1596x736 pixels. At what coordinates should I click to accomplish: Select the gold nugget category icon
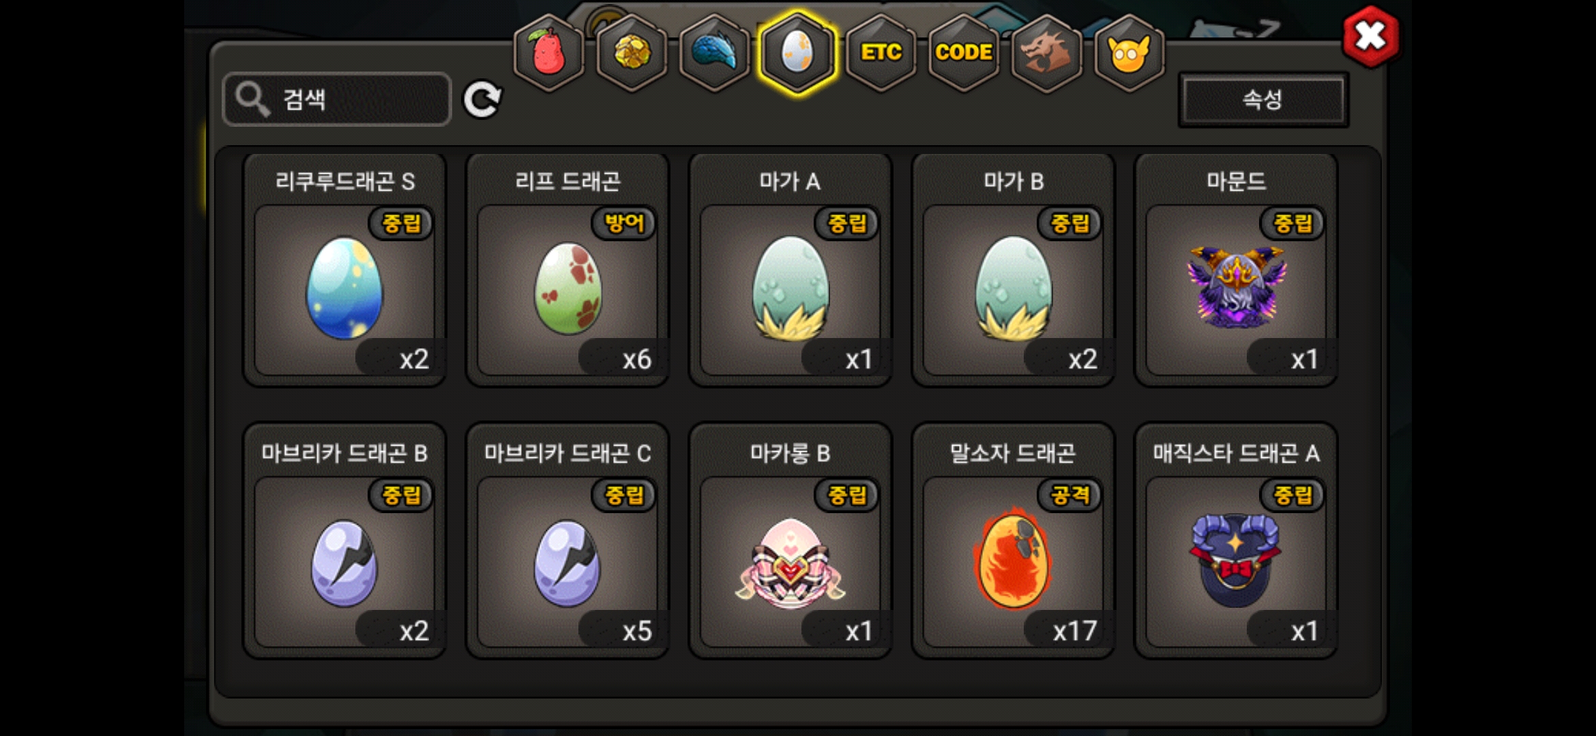tap(632, 52)
